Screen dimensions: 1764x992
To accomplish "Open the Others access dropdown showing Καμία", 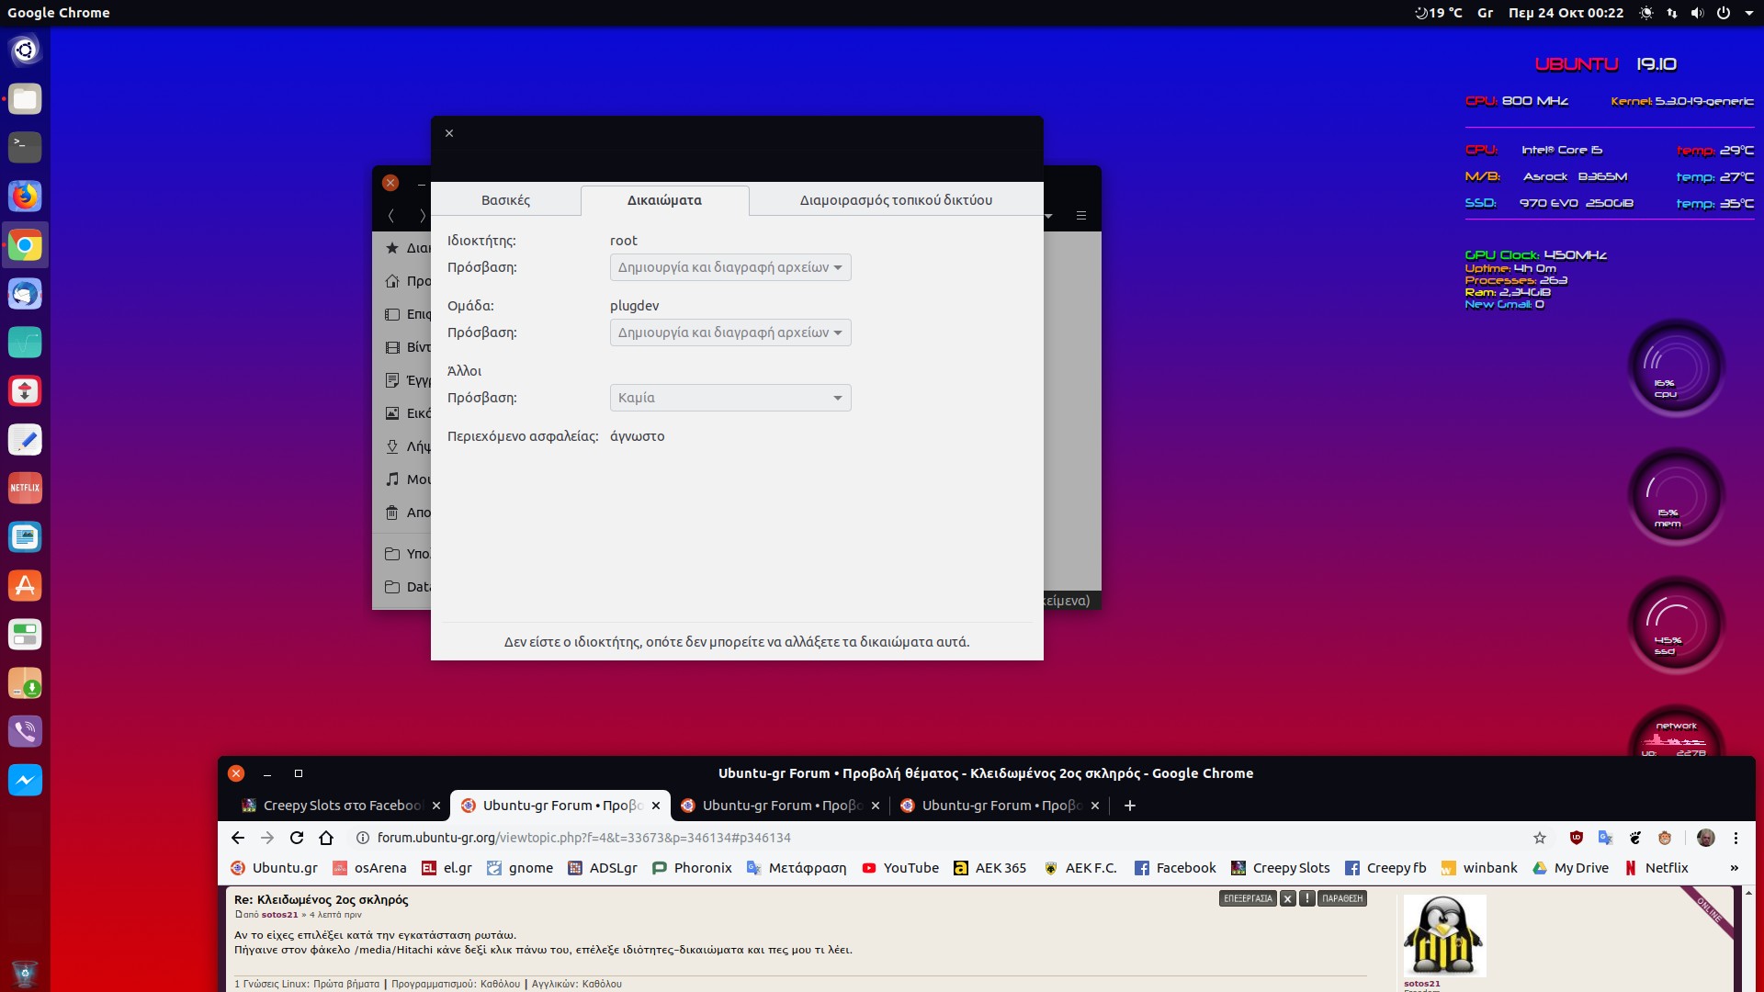I will click(x=730, y=398).
